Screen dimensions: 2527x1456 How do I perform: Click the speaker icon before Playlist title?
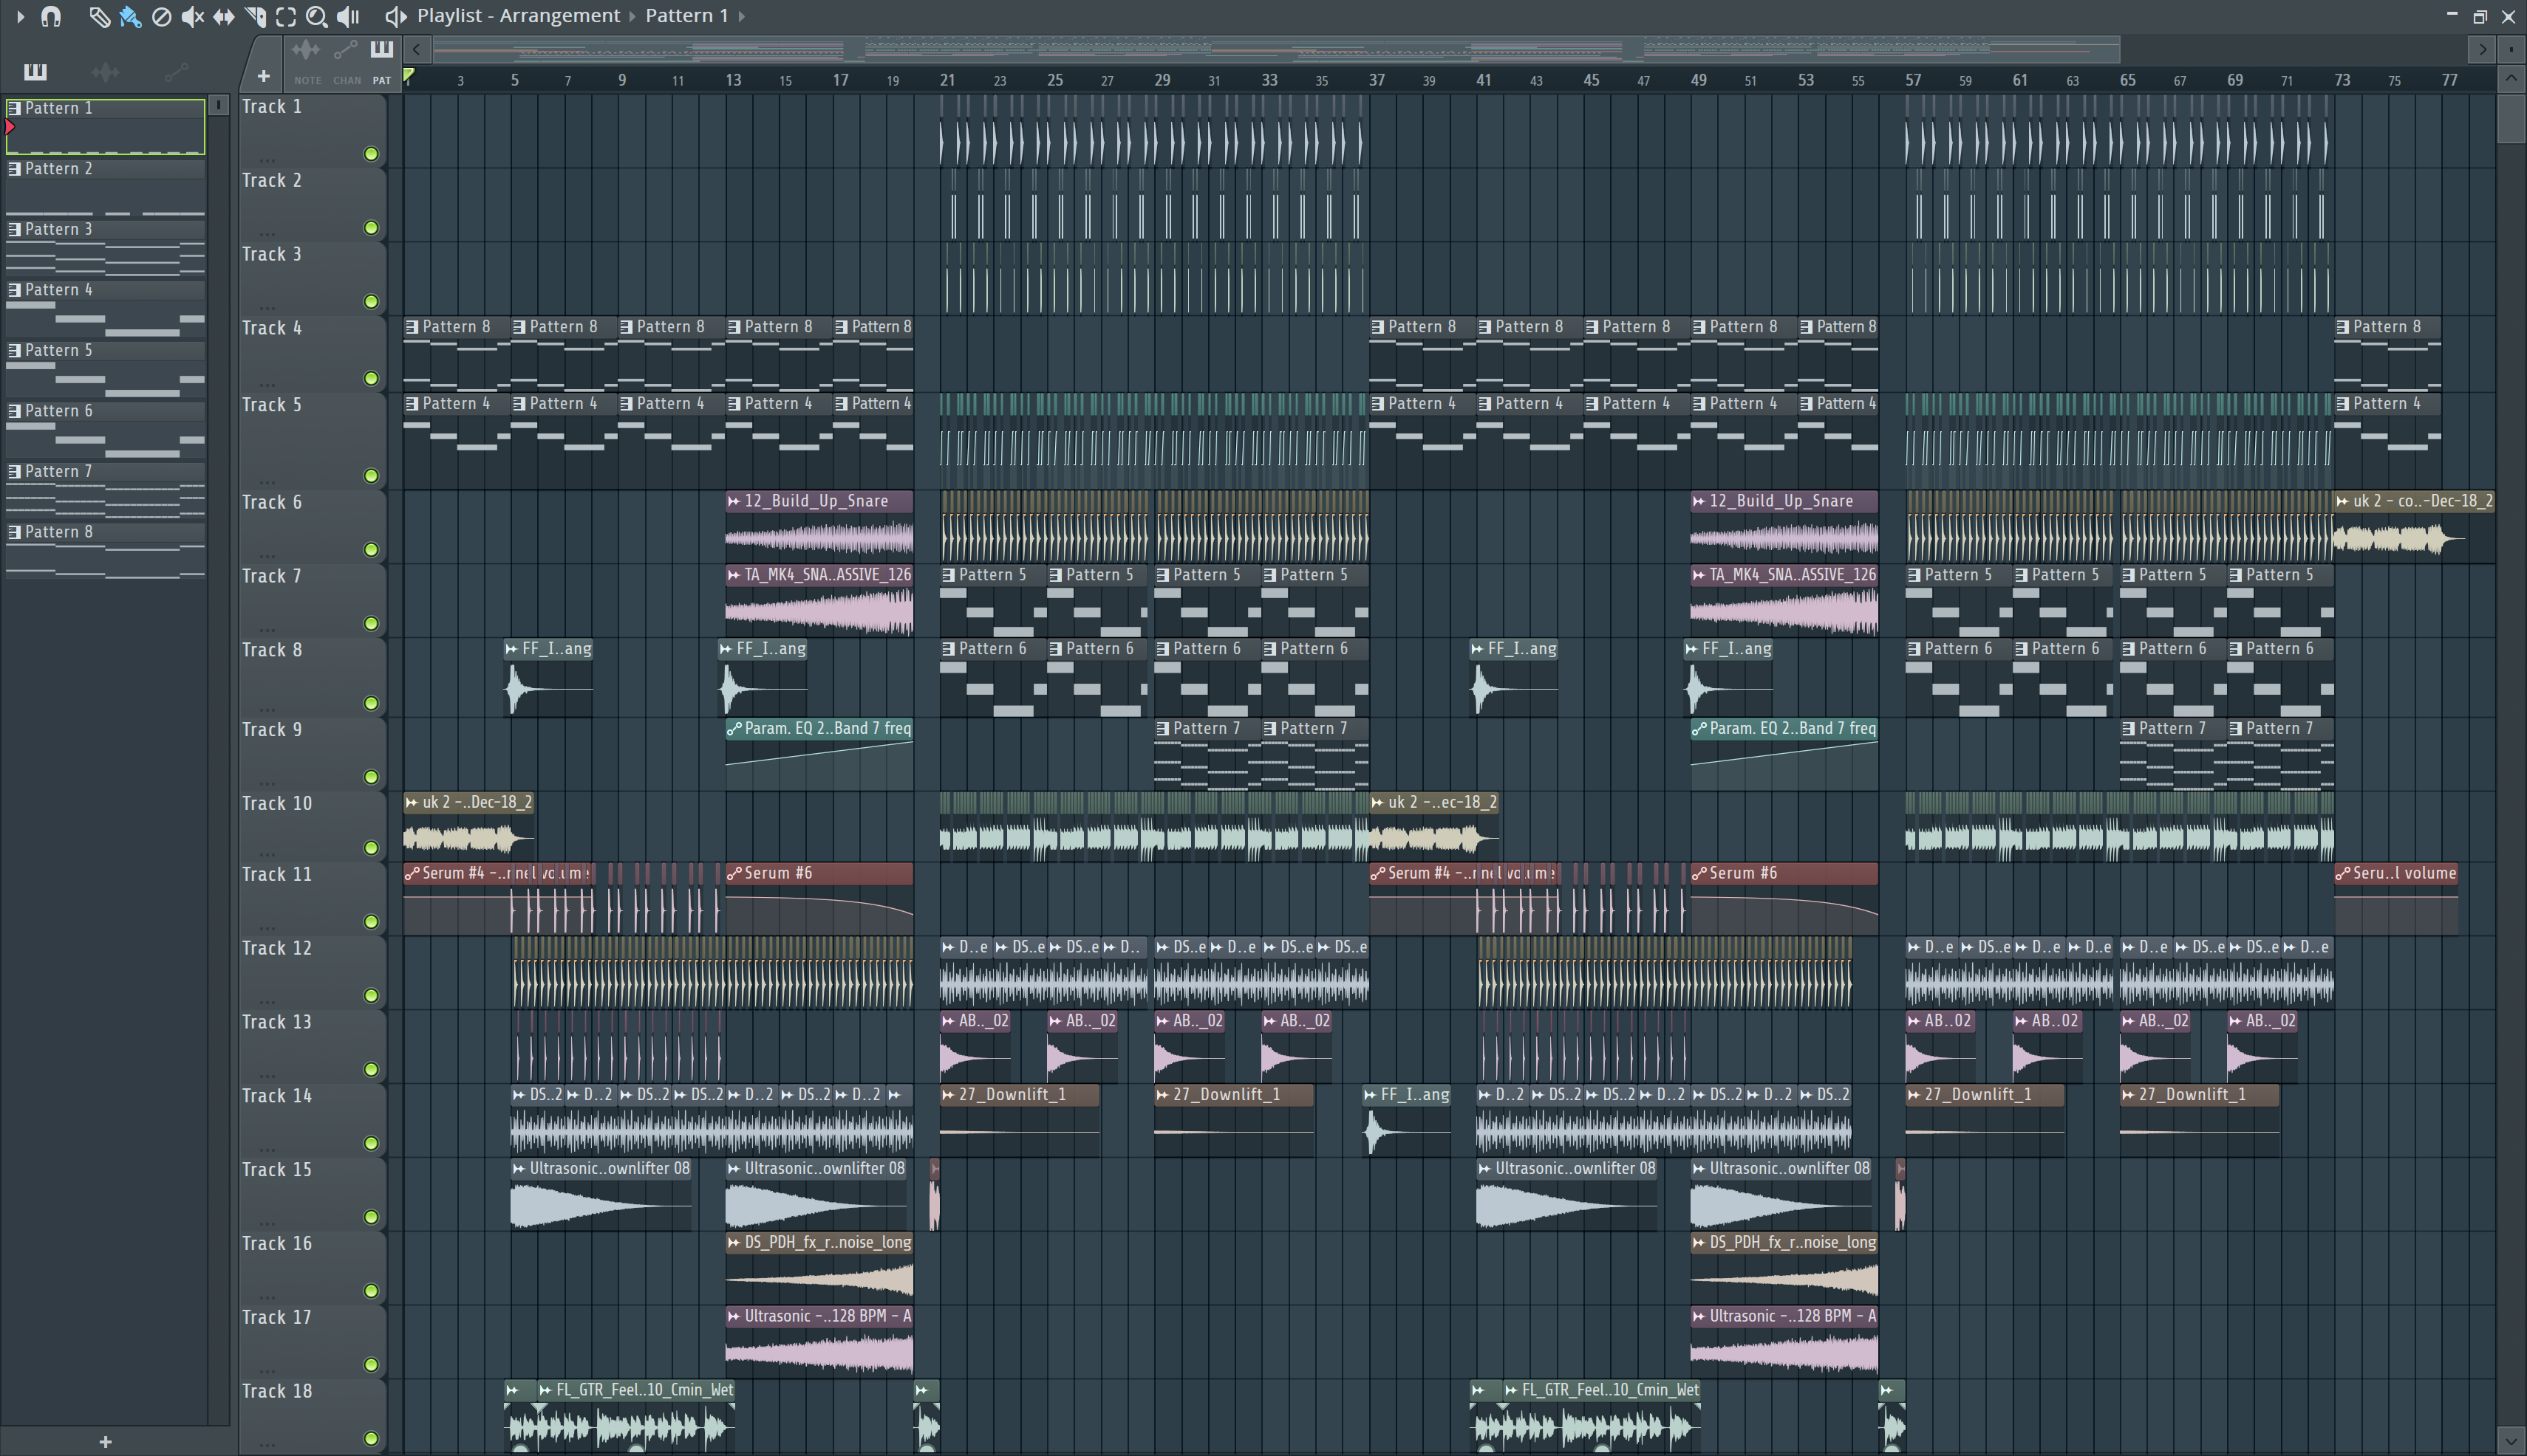[x=395, y=16]
